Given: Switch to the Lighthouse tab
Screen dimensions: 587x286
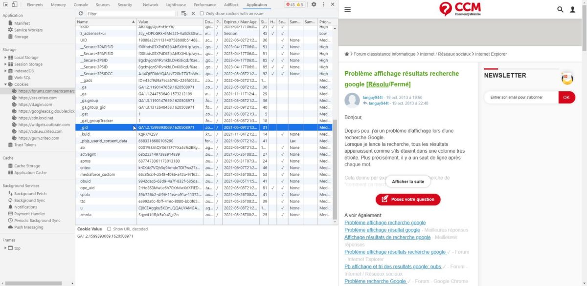Looking at the screenshot, I should [176, 4].
